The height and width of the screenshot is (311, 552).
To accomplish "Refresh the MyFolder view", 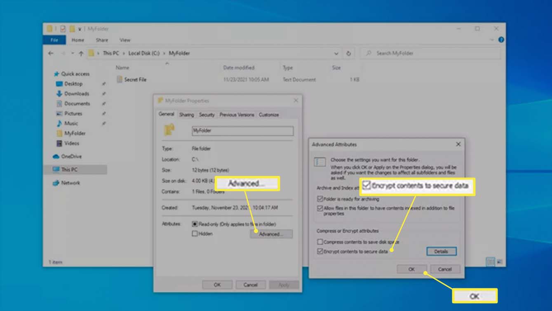I will coord(349,53).
